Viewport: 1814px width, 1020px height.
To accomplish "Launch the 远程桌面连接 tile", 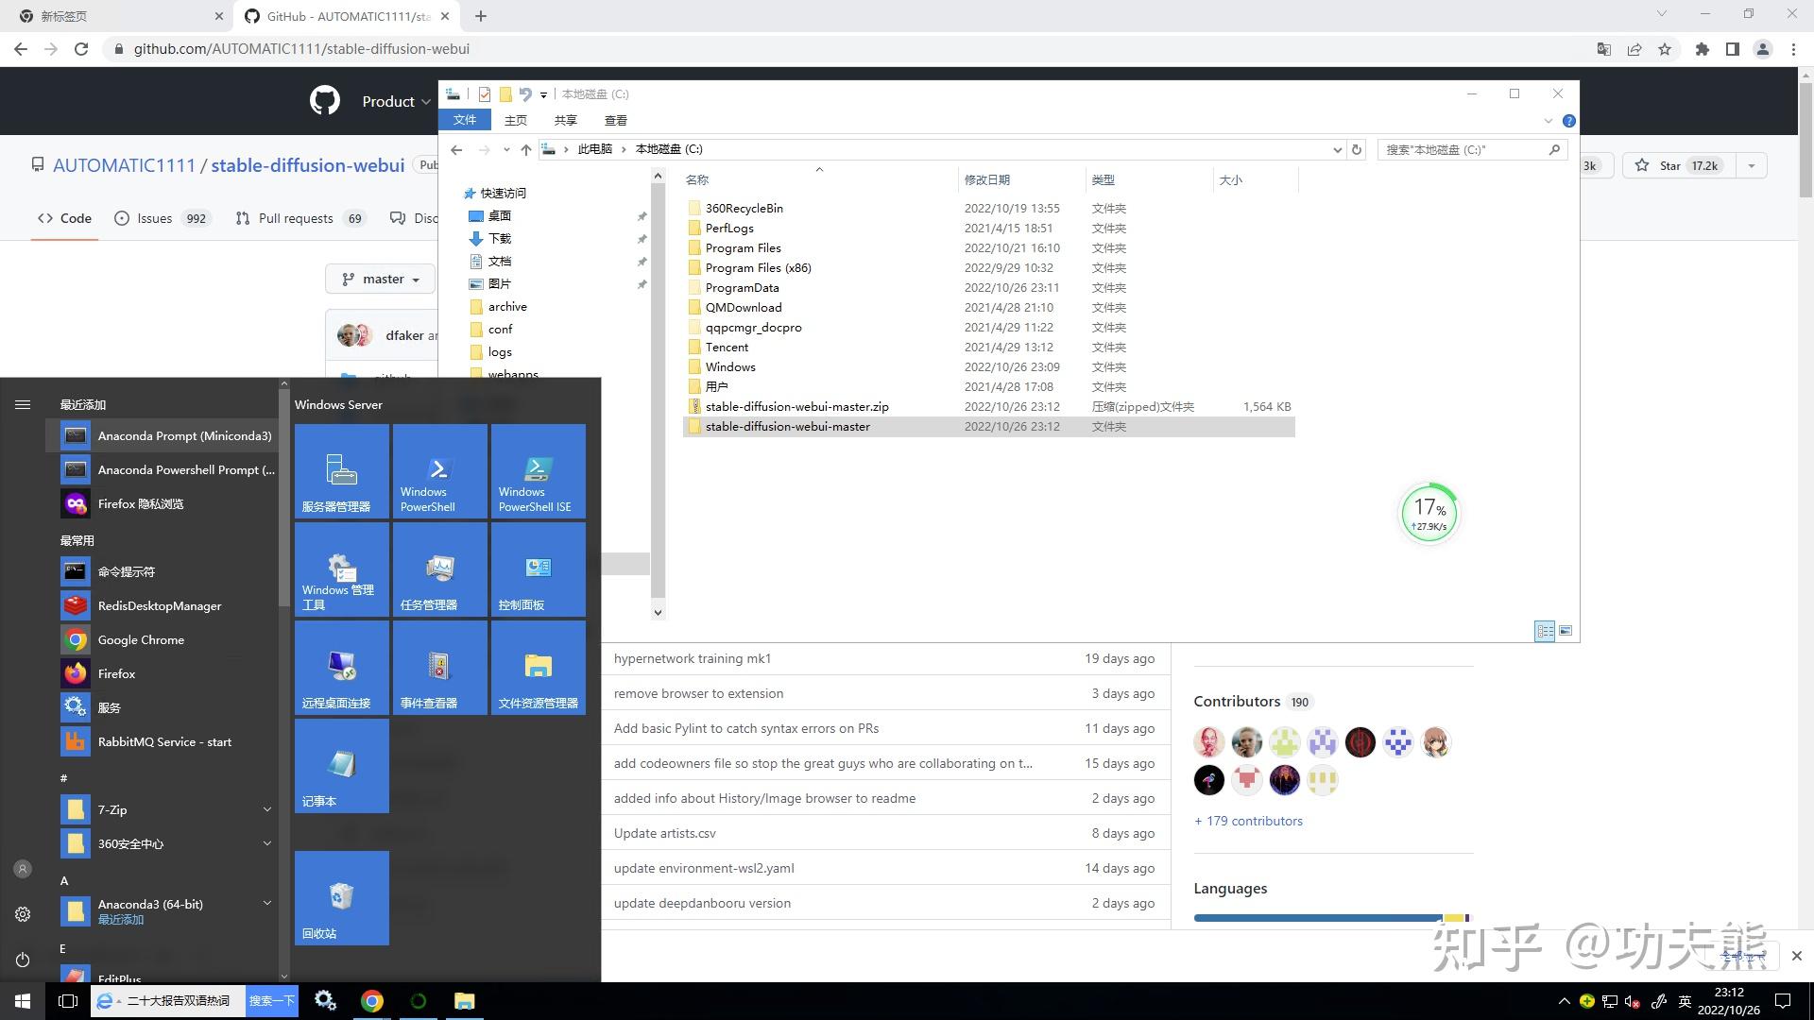I will coord(342,668).
